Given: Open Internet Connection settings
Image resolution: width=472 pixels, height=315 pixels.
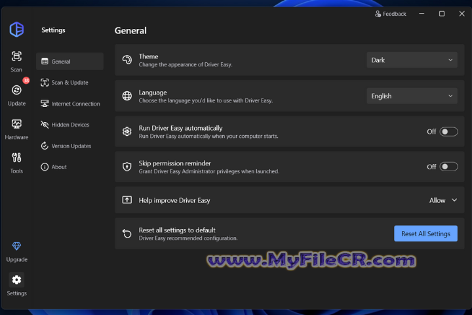Looking at the screenshot, I should (70, 104).
